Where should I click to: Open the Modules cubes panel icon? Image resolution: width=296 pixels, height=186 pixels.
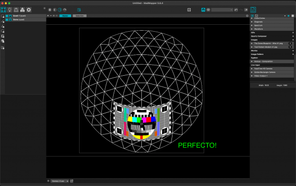[22, 9]
